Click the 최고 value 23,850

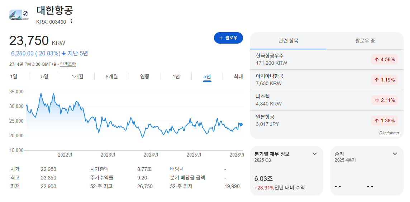click(48, 178)
